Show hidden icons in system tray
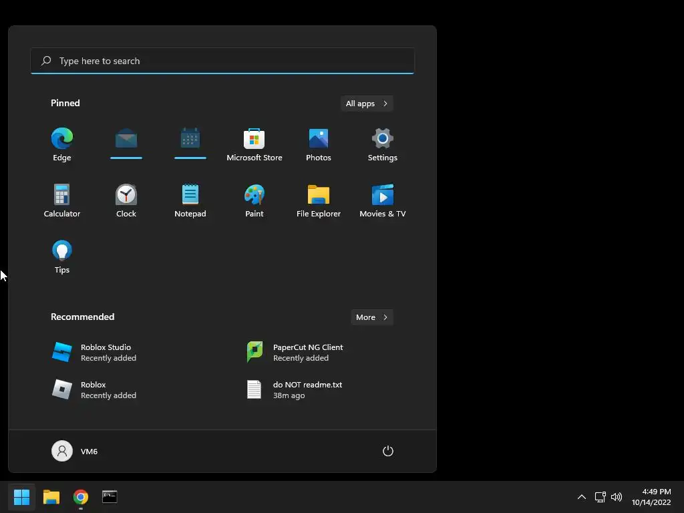 tap(582, 497)
